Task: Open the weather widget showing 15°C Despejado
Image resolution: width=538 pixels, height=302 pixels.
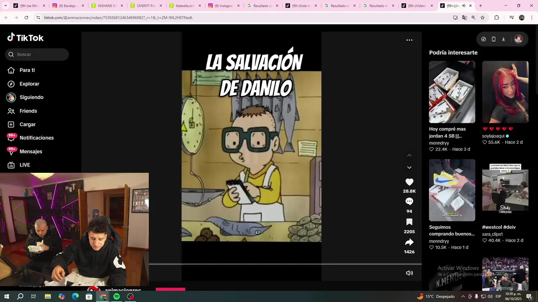Action: click(x=435, y=297)
